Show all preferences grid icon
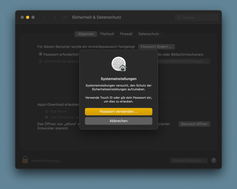 (x=66, y=17)
